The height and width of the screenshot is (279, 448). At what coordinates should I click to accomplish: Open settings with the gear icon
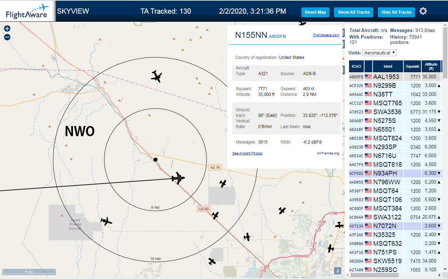click(x=423, y=11)
